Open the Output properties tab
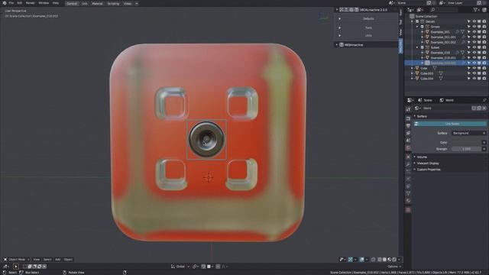The height and width of the screenshot is (275, 489). (x=408, y=126)
